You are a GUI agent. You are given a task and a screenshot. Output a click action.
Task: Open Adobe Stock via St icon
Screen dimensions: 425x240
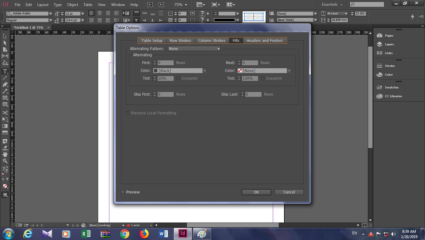(161, 4)
